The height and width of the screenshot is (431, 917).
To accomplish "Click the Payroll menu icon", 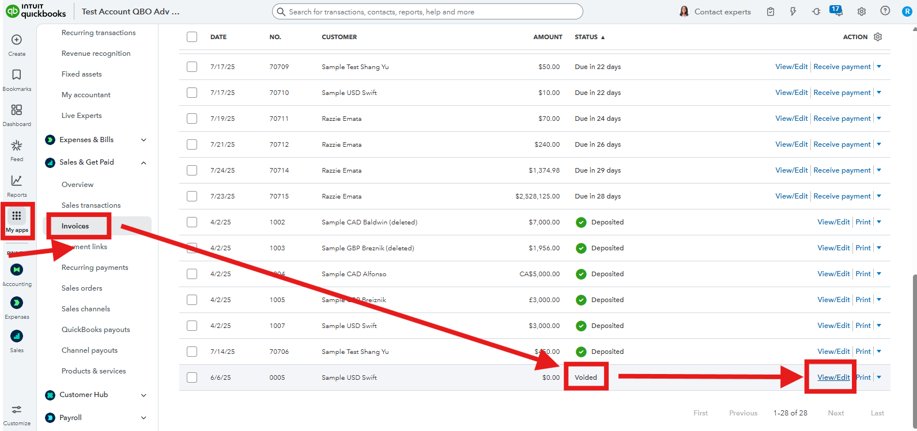I will (x=50, y=418).
